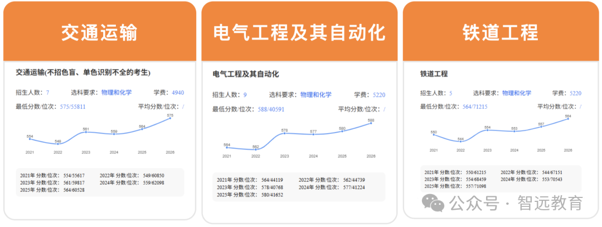Click the 2023 data point labeled 561
This screenshot has width=602, height=227.
tap(86, 132)
